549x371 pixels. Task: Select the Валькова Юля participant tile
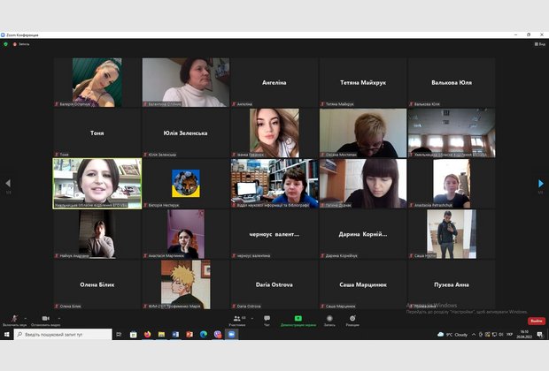(452, 82)
